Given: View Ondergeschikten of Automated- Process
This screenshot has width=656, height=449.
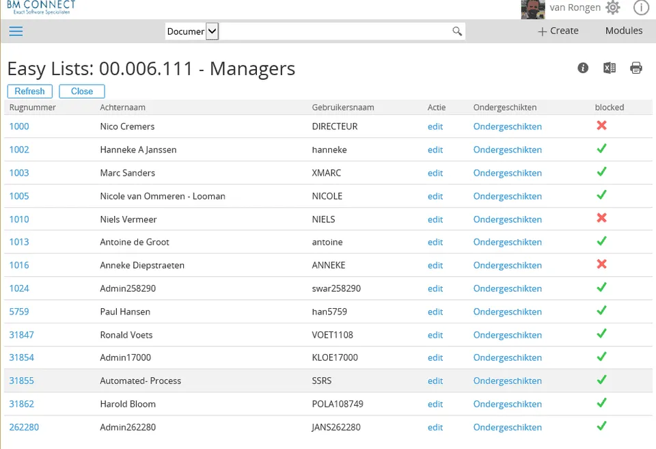Looking at the screenshot, I should (x=508, y=381).
